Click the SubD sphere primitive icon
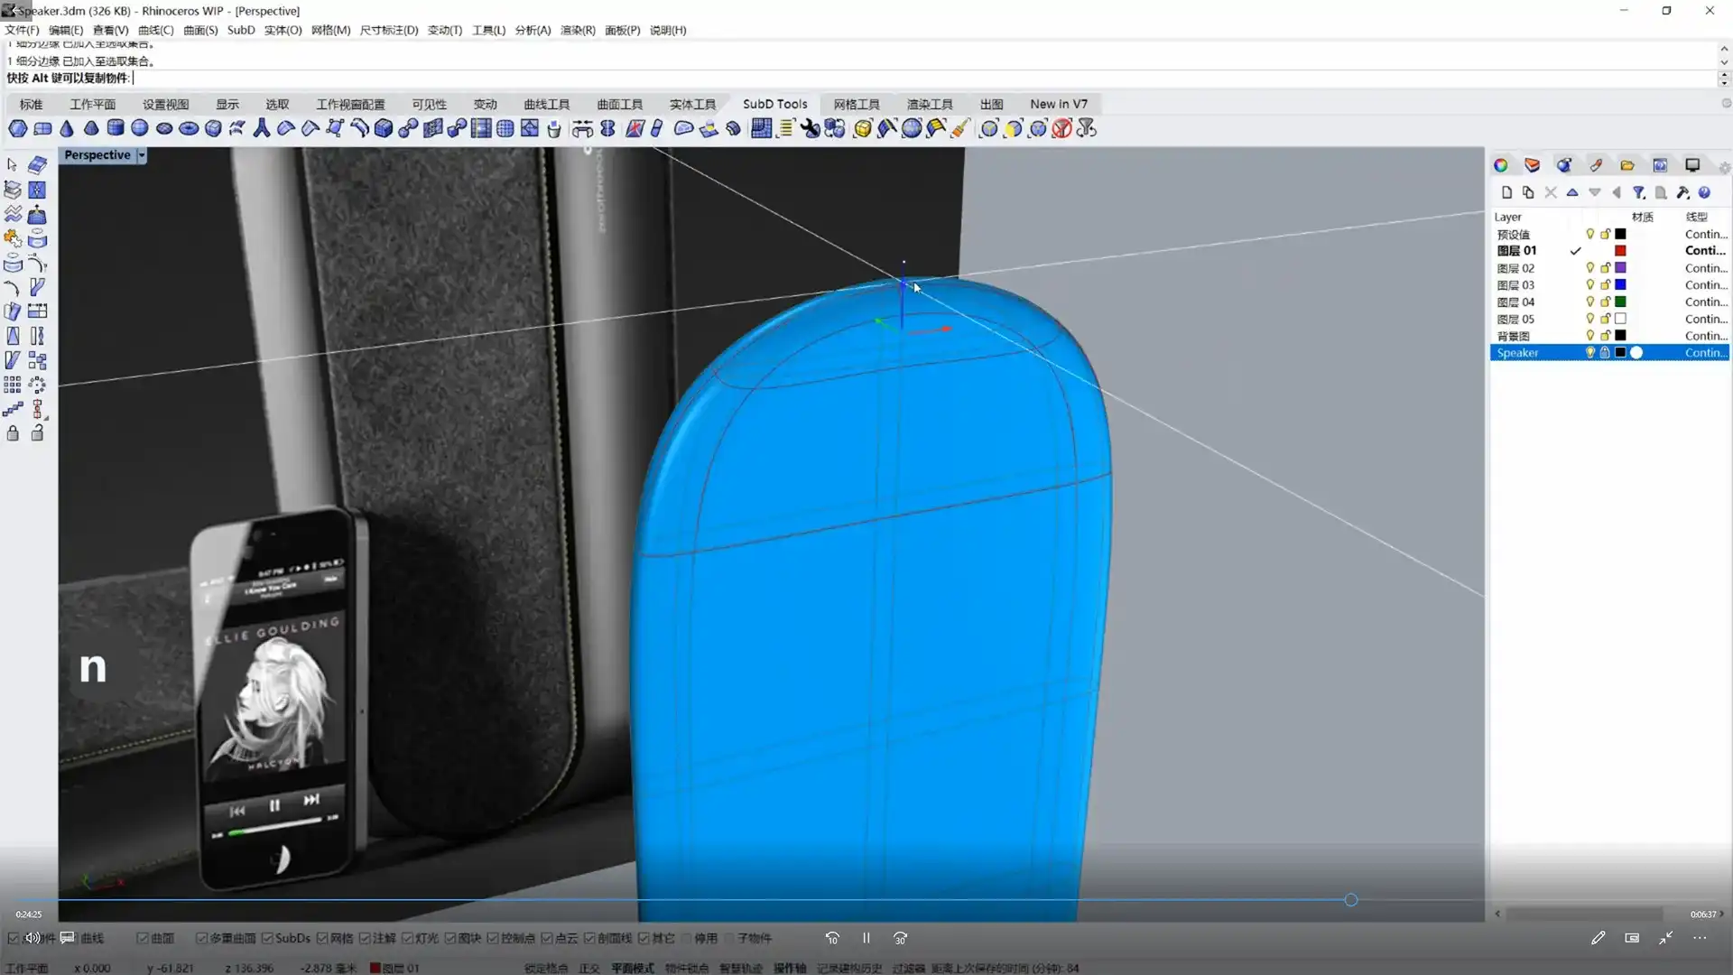1733x975 pixels. click(140, 128)
